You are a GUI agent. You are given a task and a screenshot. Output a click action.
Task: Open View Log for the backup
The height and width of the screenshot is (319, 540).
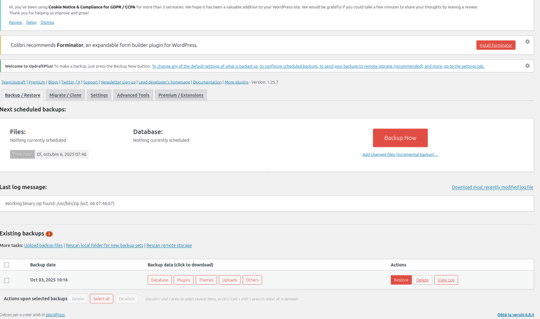(x=446, y=280)
